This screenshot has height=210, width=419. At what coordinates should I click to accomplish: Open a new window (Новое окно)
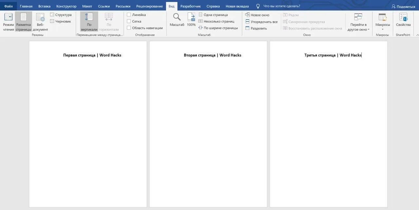(x=257, y=15)
